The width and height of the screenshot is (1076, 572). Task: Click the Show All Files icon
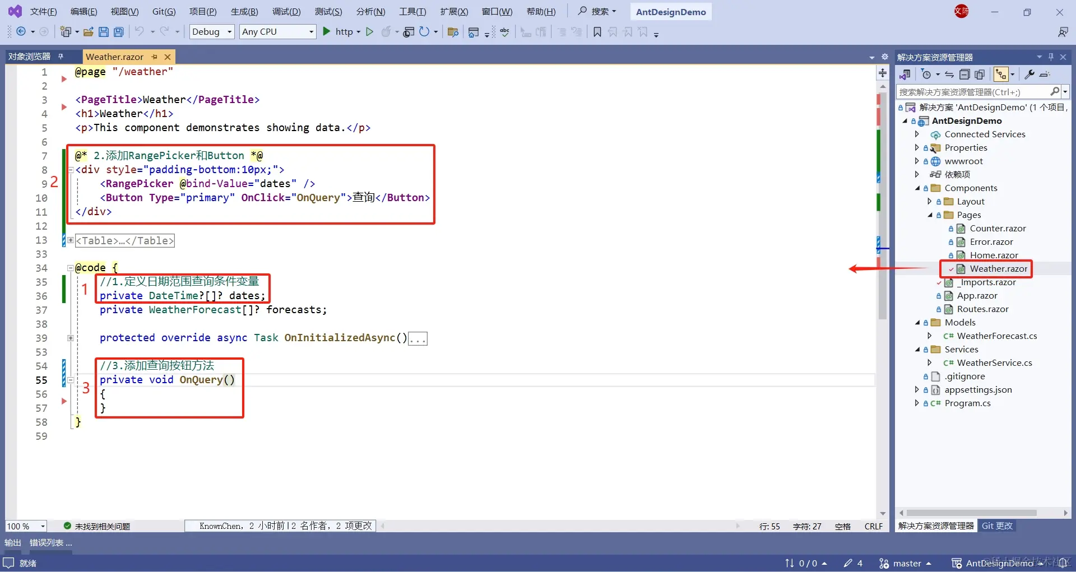980,75
